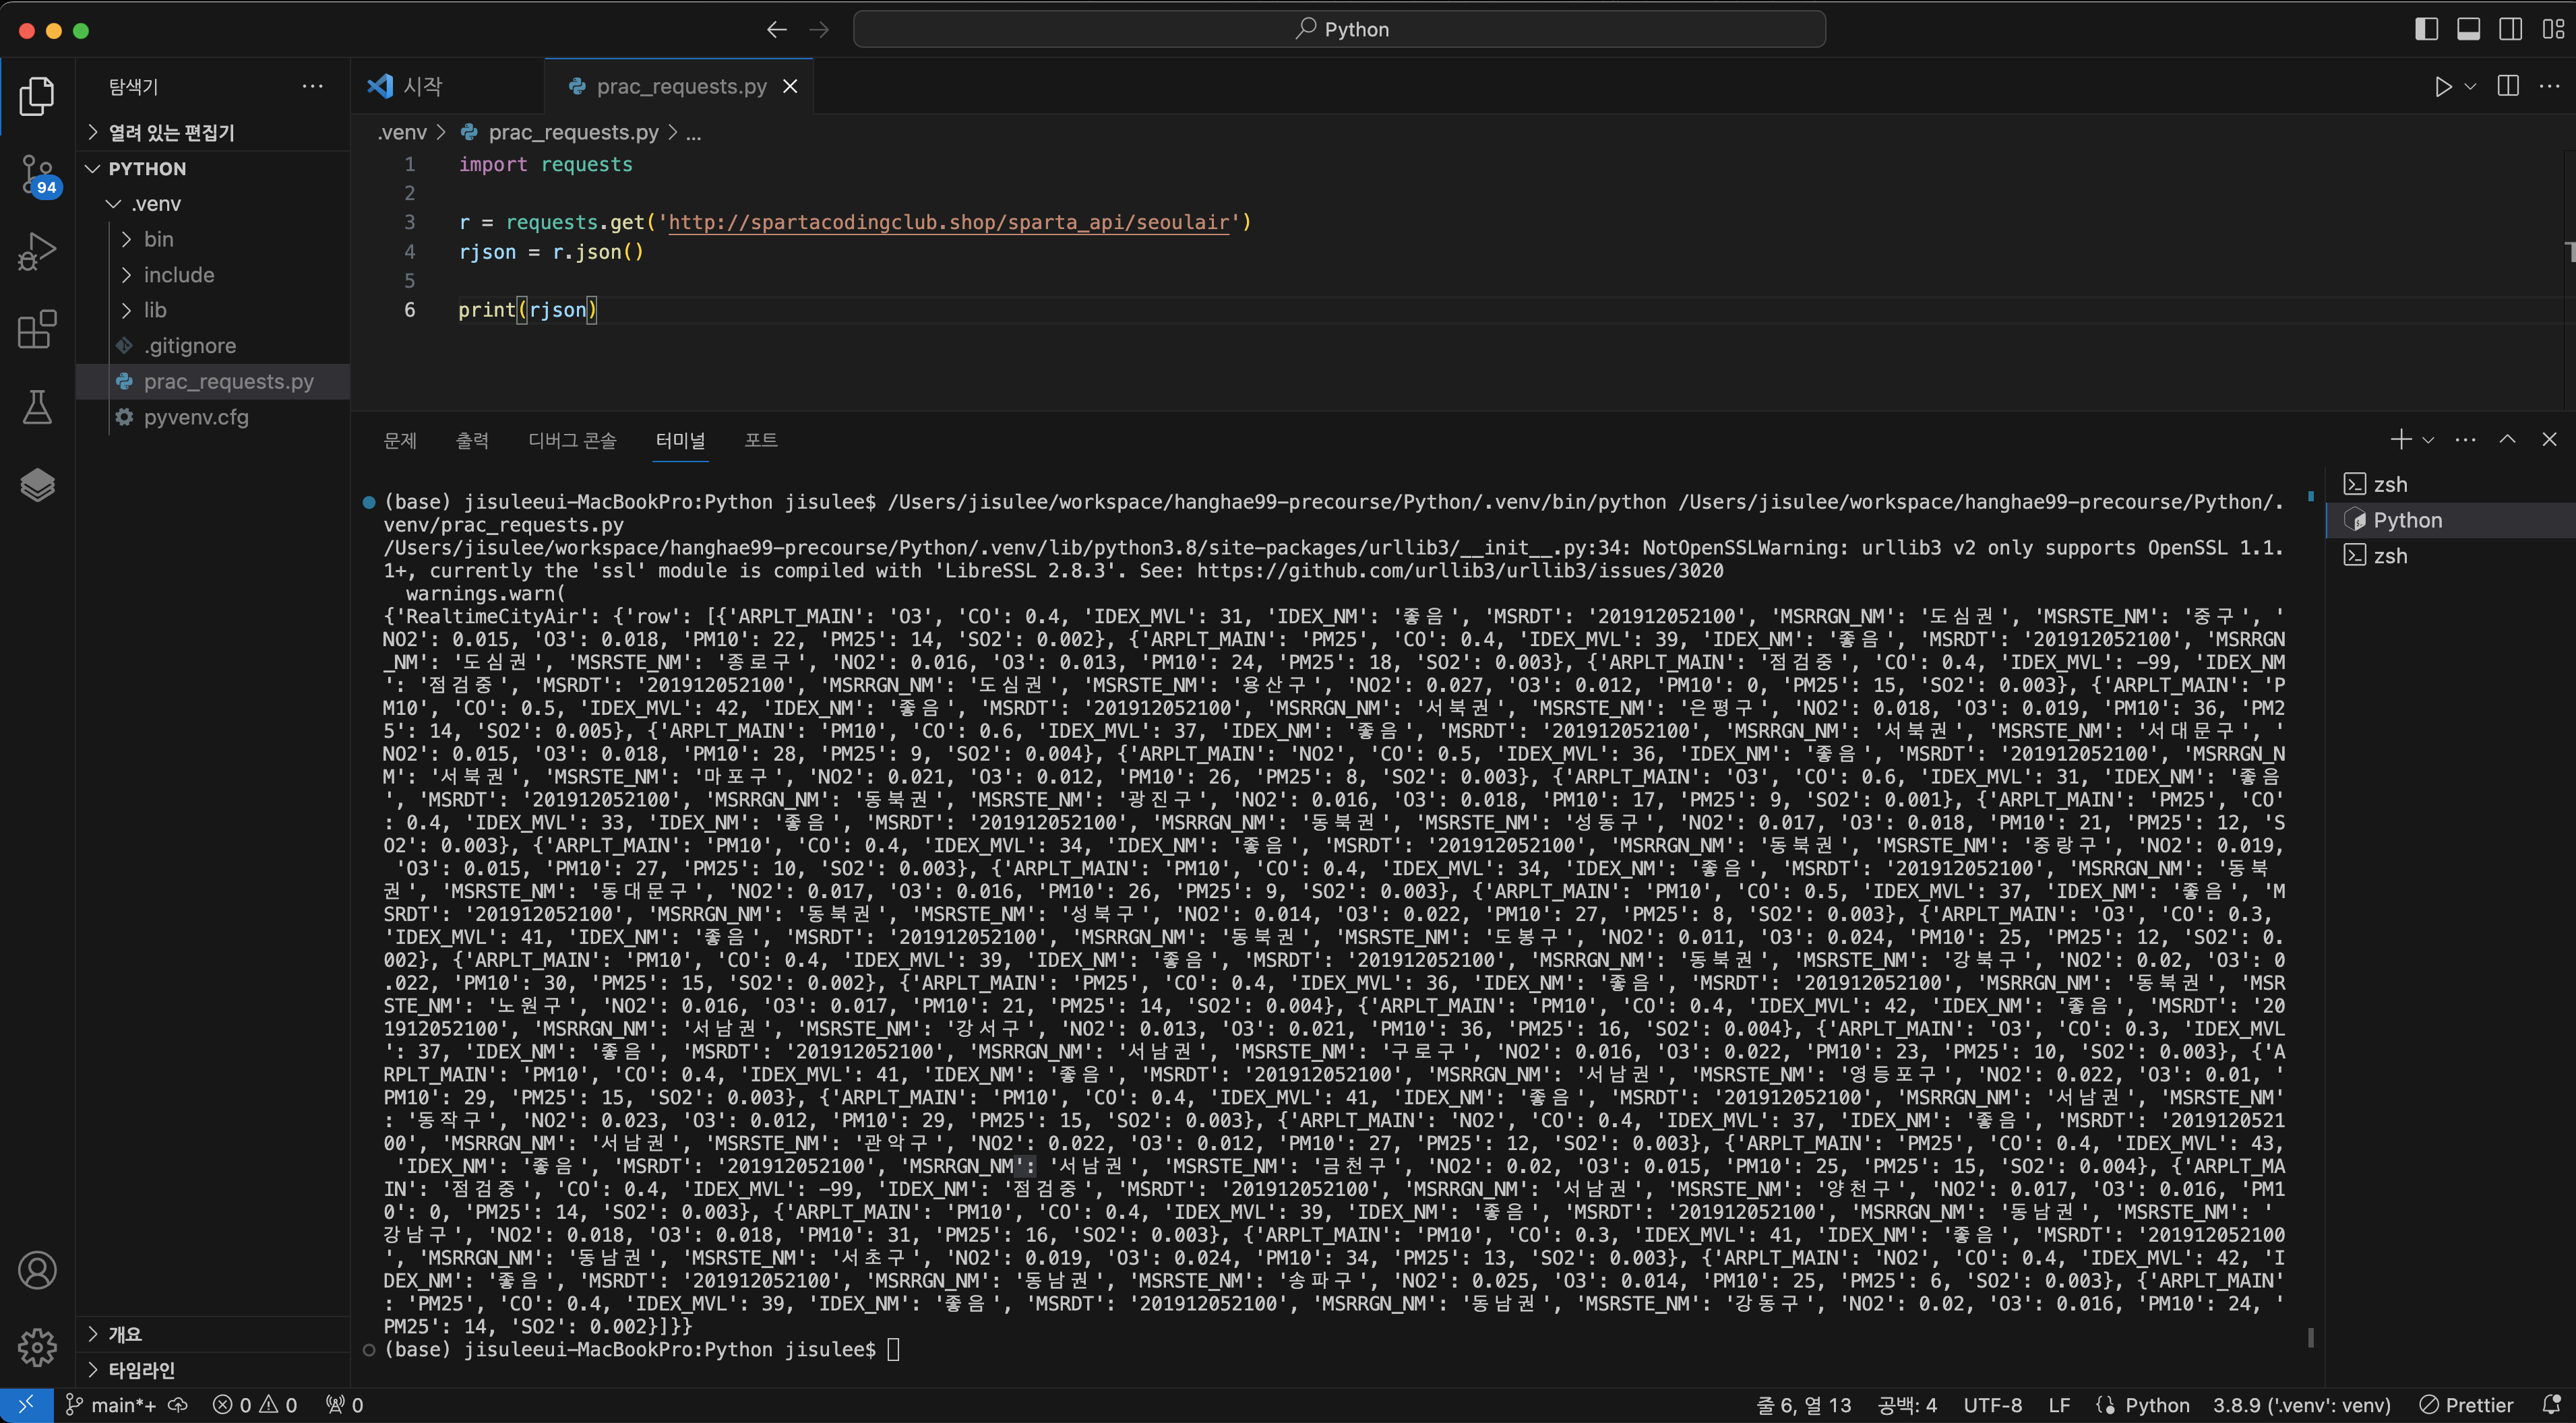Toggle the primary side bar layout icon
Image resolution: width=2576 pixels, height=1423 pixels.
(x=2426, y=29)
